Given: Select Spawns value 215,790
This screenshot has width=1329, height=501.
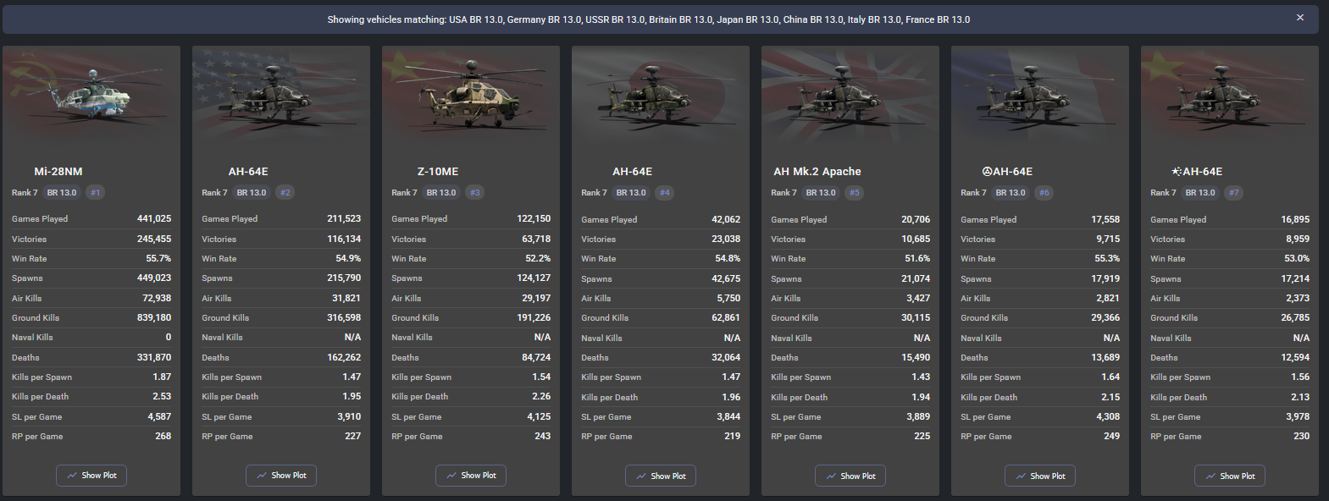Looking at the screenshot, I should pos(344,278).
